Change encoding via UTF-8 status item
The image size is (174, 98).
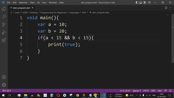tap(146, 91)
